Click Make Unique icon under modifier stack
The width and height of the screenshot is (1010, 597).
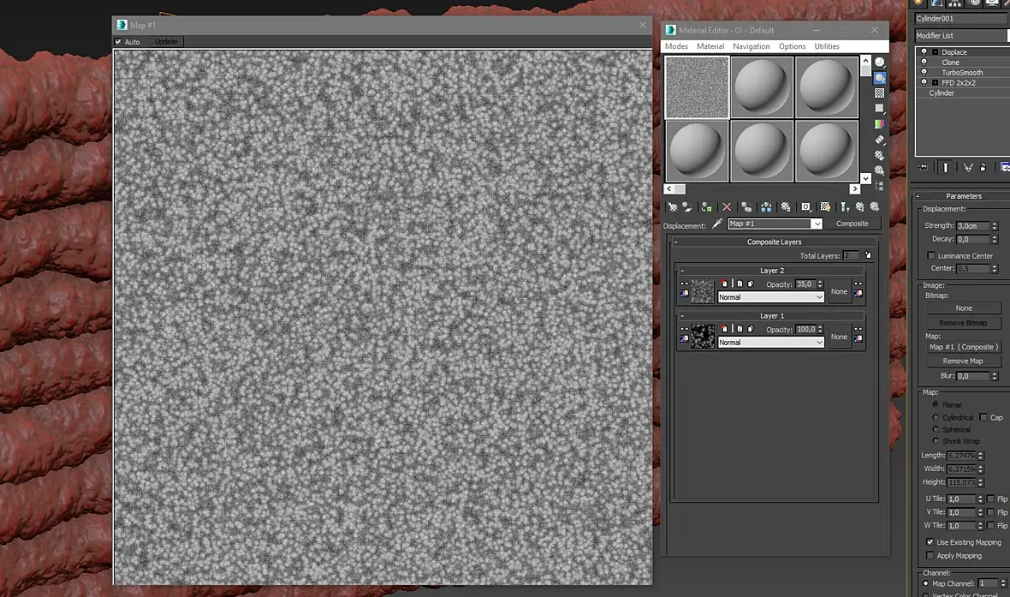967,167
